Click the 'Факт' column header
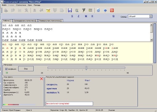157x112 pixels. pos(87,81)
